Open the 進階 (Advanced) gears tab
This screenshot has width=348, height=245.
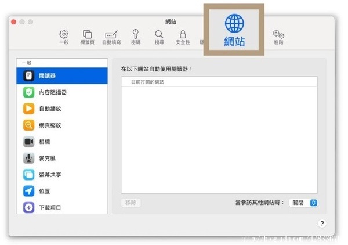pyautogui.click(x=278, y=37)
